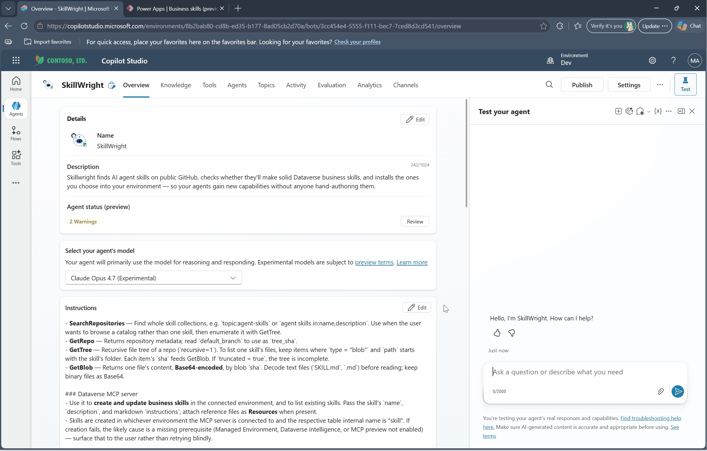Image resolution: width=707 pixels, height=451 pixels.
Task: Open a new browser tab
Action: pos(238,9)
